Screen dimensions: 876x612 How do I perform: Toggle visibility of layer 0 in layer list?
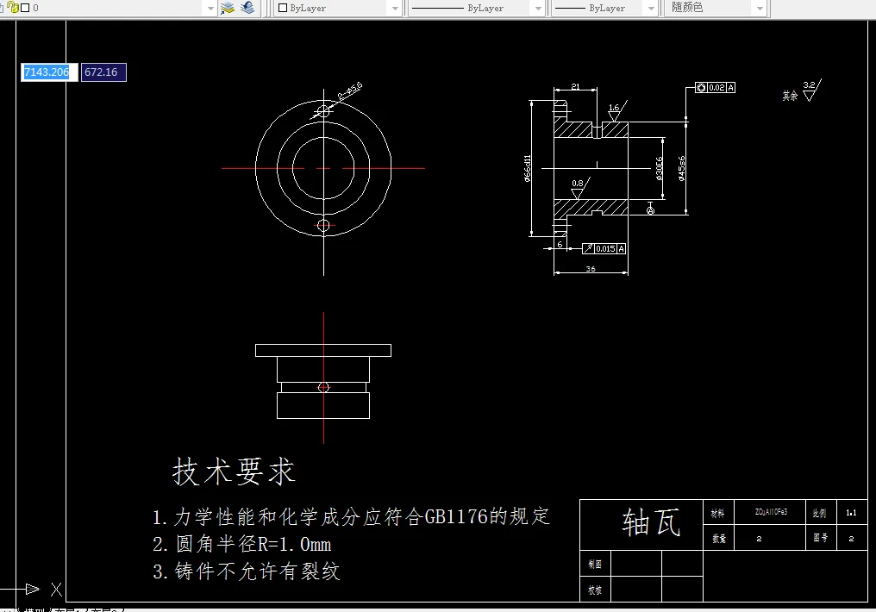[x=2, y=9]
